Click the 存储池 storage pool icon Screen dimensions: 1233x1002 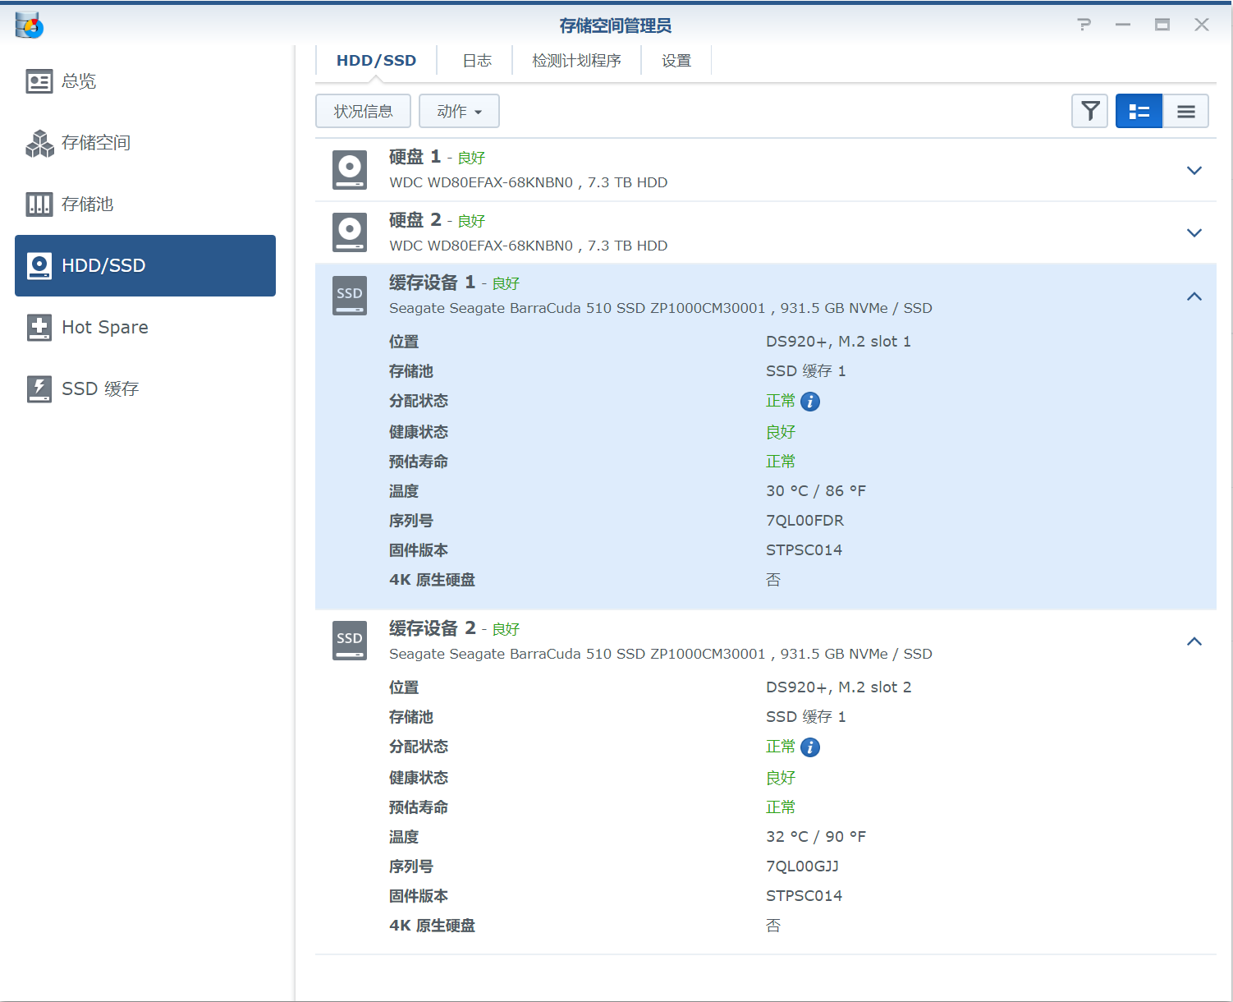tap(39, 205)
